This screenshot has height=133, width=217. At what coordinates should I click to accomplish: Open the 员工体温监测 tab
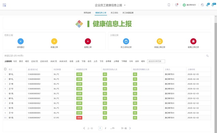click(x=128, y=13)
